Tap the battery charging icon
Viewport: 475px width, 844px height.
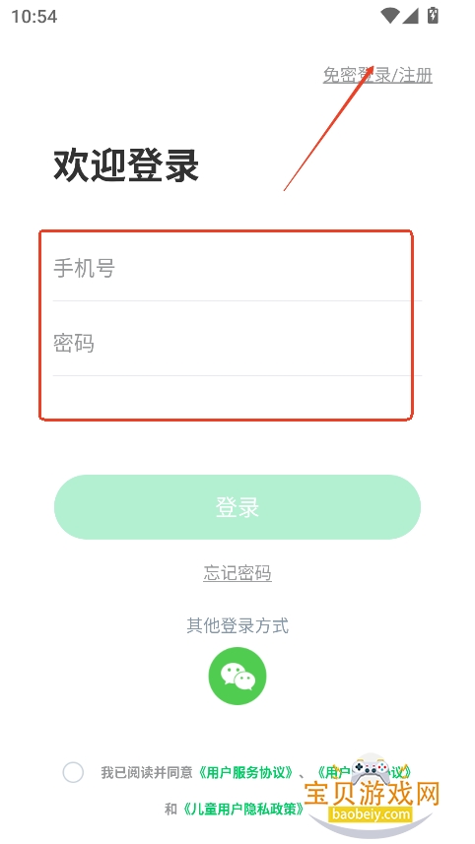(433, 15)
